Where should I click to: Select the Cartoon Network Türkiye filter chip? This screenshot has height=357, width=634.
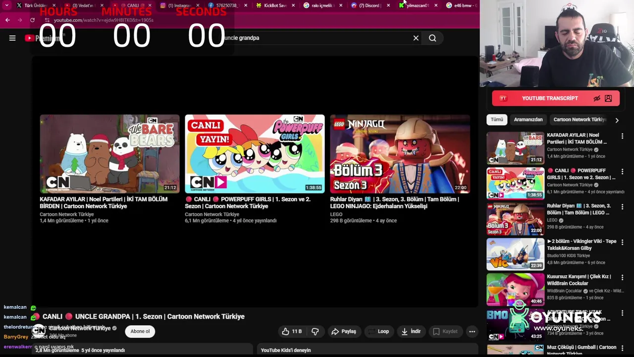tap(580, 119)
